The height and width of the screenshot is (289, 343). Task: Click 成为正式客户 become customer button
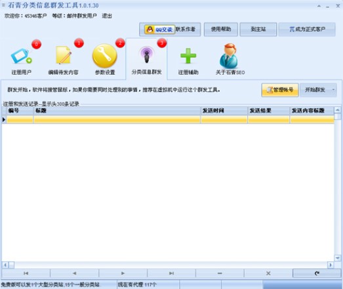pos(307,29)
